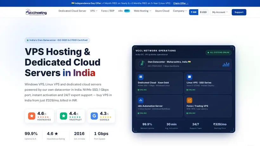
Task: Click the HostAdvice orange star icon
Action: (x=32, y=116)
